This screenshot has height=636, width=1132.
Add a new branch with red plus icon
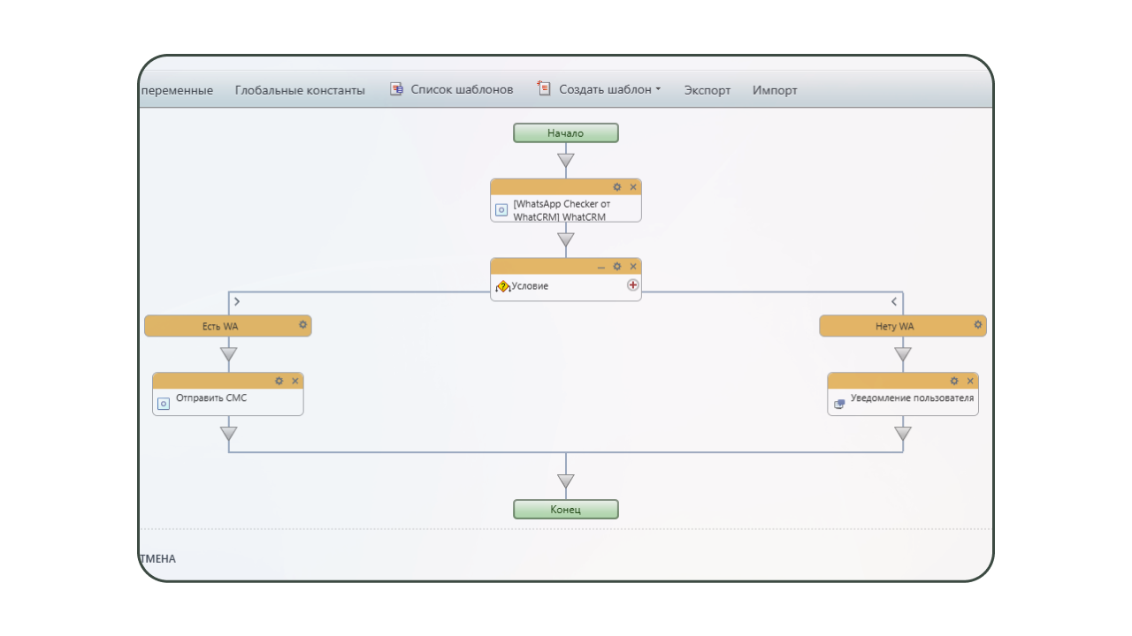[x=632, y=285]
